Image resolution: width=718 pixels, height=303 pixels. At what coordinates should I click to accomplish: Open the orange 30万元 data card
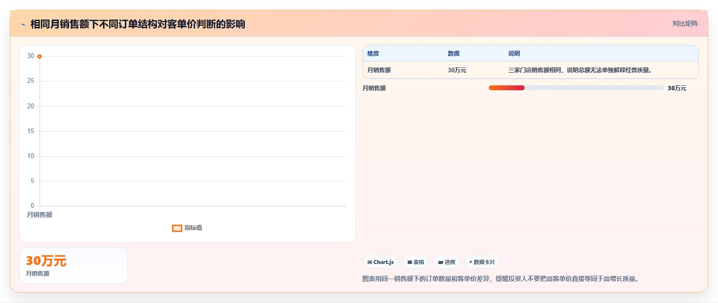[73, 265]
